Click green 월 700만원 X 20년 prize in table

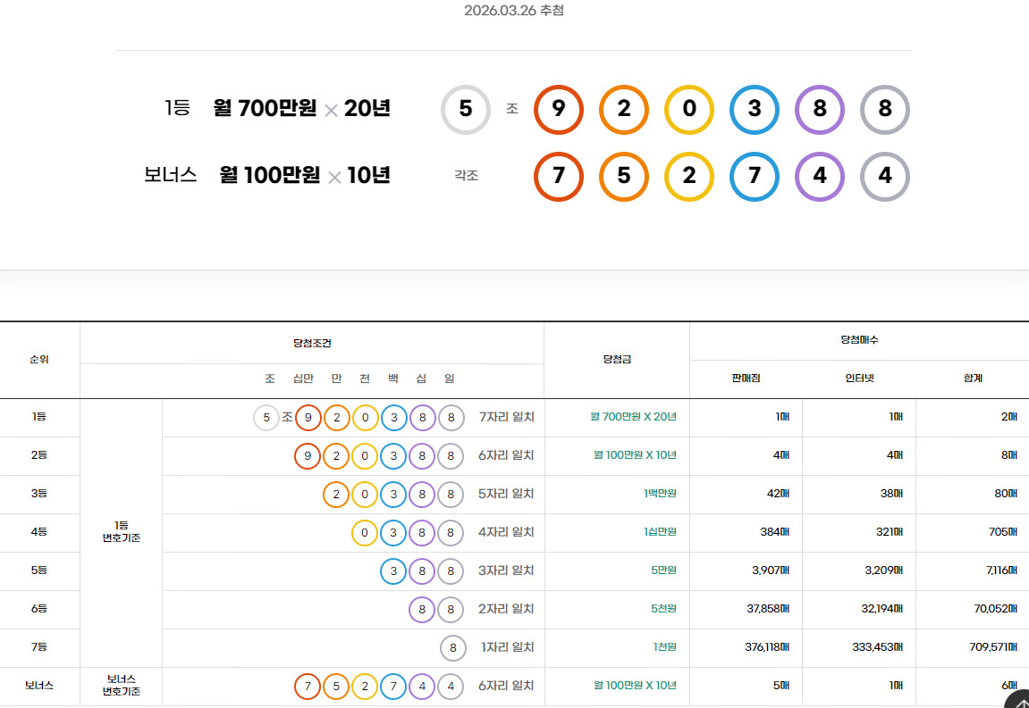point(634,417)
